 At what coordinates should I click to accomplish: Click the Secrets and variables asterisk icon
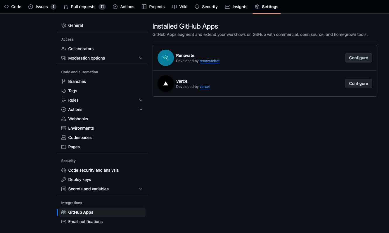tap(64, 189)
